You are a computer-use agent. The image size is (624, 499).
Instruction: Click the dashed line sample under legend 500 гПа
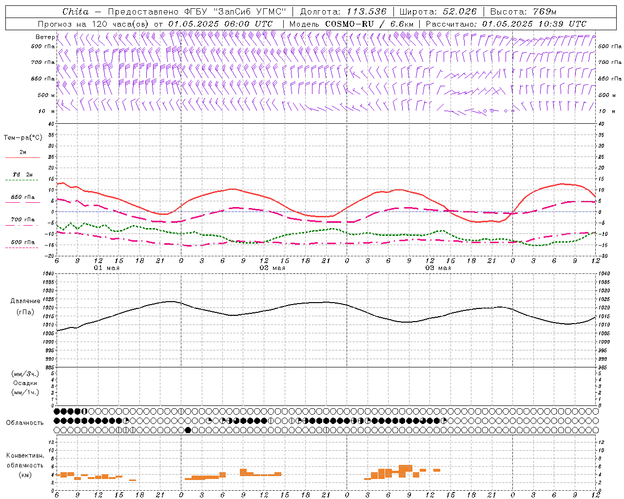[x=21, y=248]
